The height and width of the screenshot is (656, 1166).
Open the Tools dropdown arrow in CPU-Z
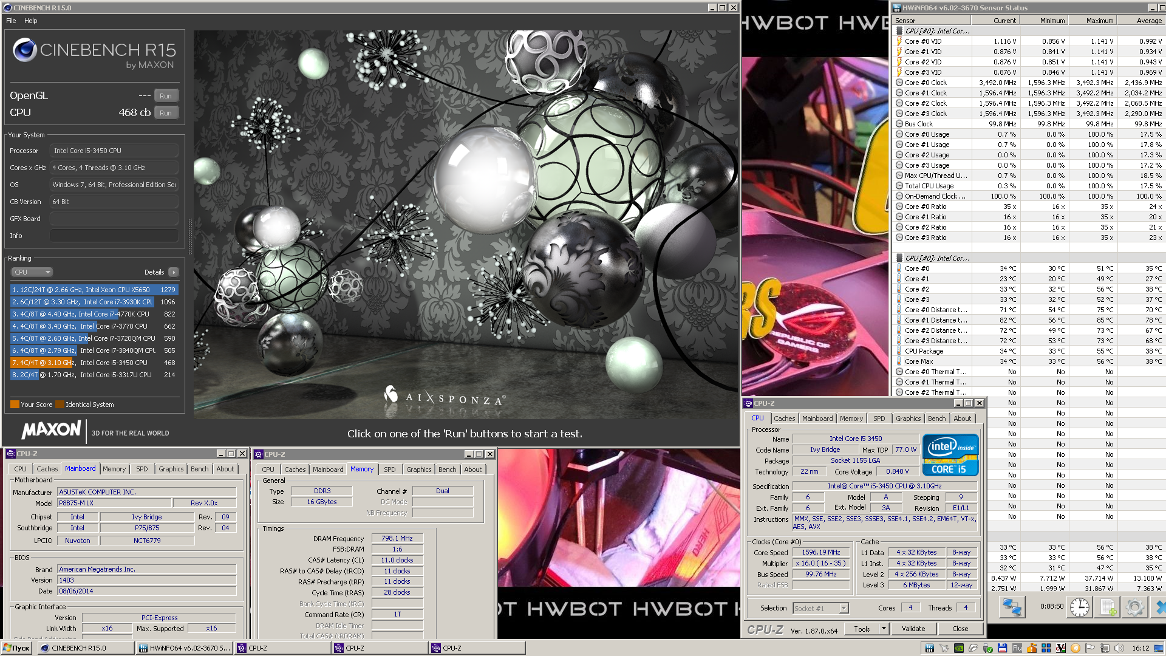coord(884,629)
